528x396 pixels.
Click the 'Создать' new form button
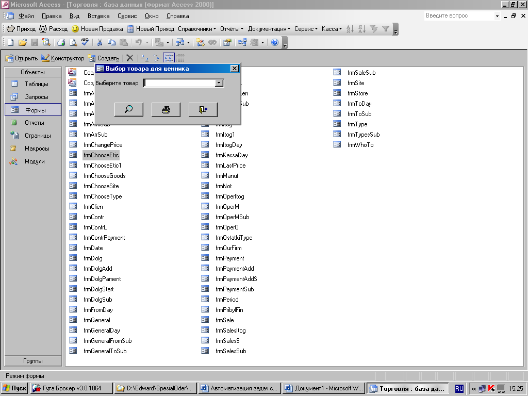(104, 58)
